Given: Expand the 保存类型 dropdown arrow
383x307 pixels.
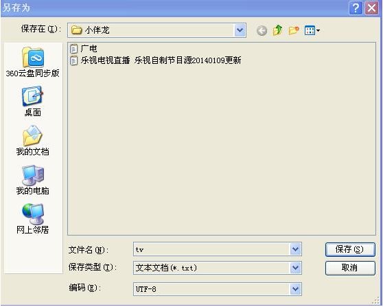Looking at the screenshot, I should 296,268.
